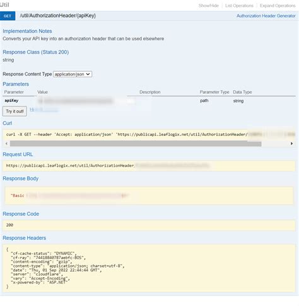This screenshot has height=306, width=299.
Task: Click the "string" data type cell
Action: point(238,101)
